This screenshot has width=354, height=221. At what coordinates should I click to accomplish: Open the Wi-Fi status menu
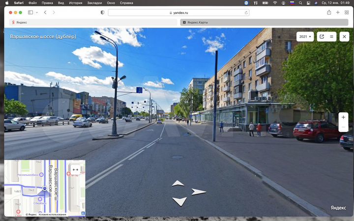click(275, 3)
